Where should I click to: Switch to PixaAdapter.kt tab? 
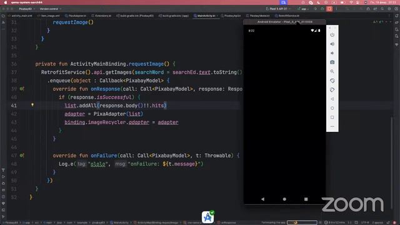76,16
